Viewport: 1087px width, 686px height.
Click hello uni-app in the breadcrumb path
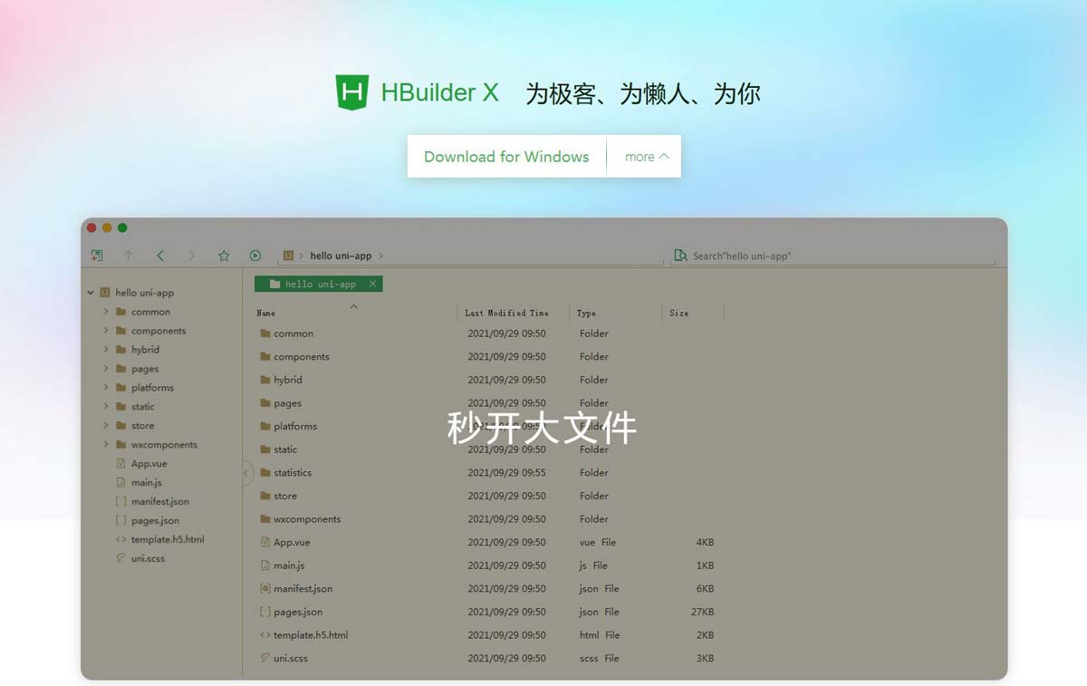click(x=341, y=256)
